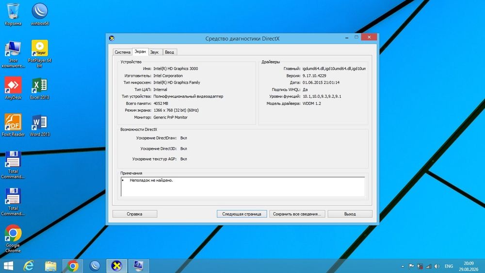Switch to the Звук tab
This screenshot has width=485, height=273.
tap(154, 52)
